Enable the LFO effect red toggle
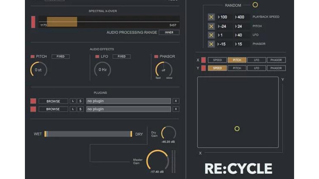The height and width of the screenshot is (179, 319). [97, 57]
